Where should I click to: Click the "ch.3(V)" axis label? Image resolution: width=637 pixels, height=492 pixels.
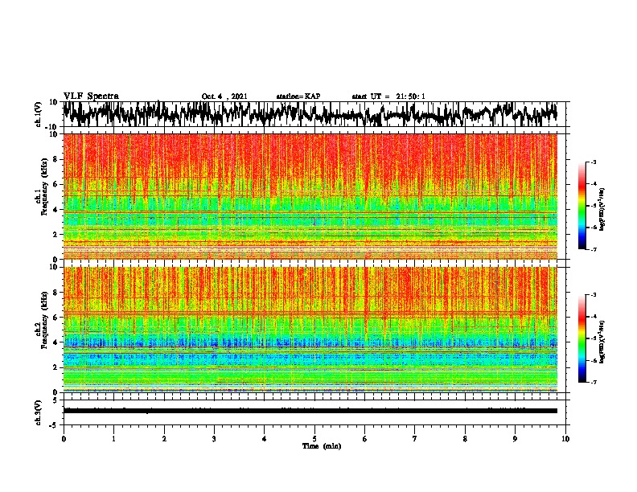click(38, 413)
